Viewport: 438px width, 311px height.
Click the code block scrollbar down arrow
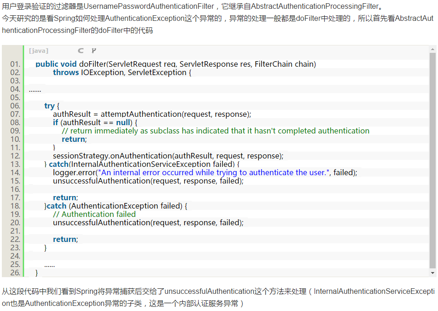pos(432,273)
